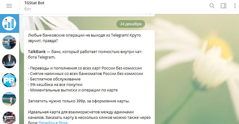Click the unread badge showing 4
Screen dimensions: 239x124
13,84
